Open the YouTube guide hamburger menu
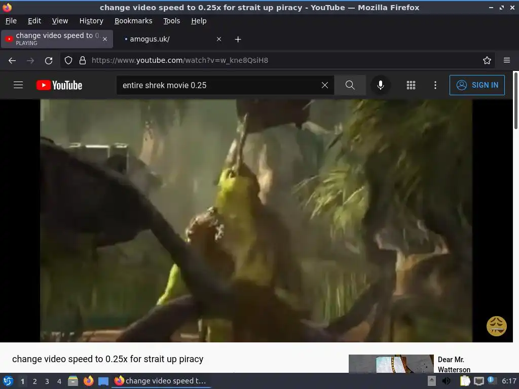Screen dimensions: 519x389 pos(18,85)
